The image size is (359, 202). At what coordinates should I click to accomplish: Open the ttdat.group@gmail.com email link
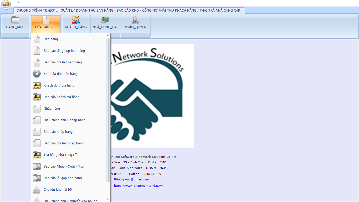click(x=131, y=179)
